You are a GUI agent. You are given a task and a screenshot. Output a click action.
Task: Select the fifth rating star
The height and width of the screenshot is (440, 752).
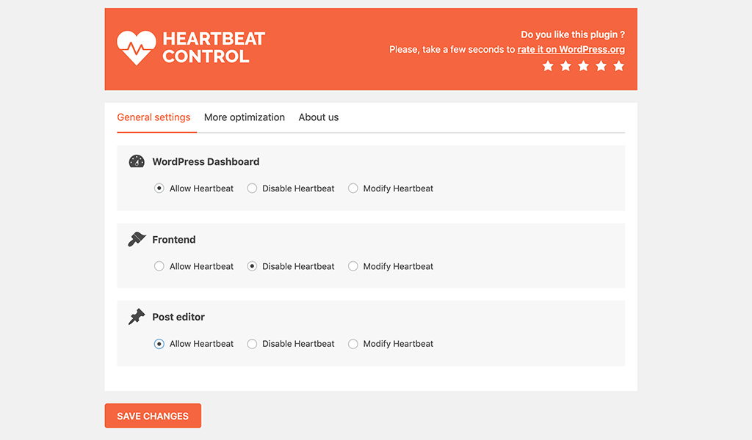(618, 65)
